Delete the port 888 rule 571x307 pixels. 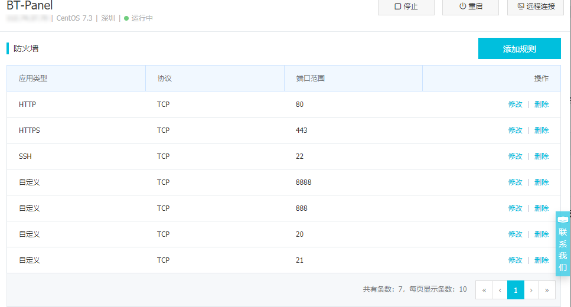tap(541, 208)
